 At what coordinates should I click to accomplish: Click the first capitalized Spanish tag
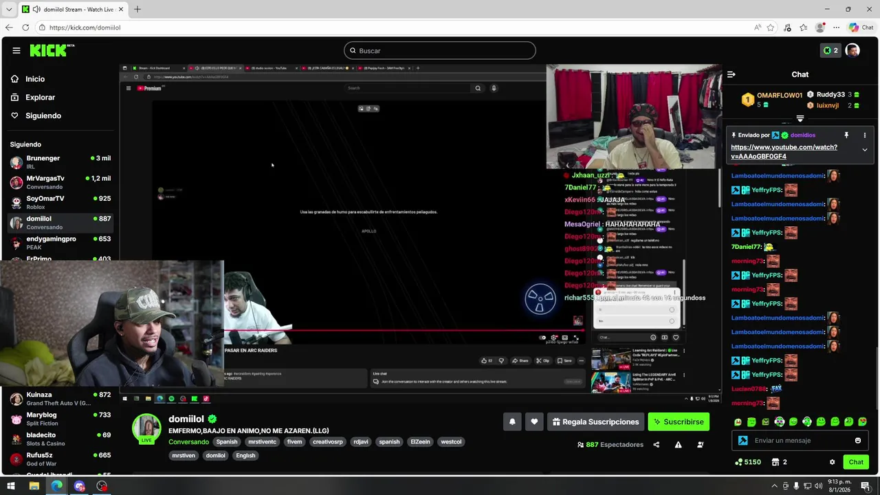[x=227, y=442]
